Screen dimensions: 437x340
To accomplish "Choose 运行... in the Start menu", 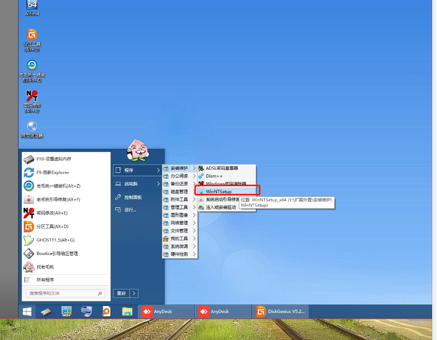I will pos(138,210).
